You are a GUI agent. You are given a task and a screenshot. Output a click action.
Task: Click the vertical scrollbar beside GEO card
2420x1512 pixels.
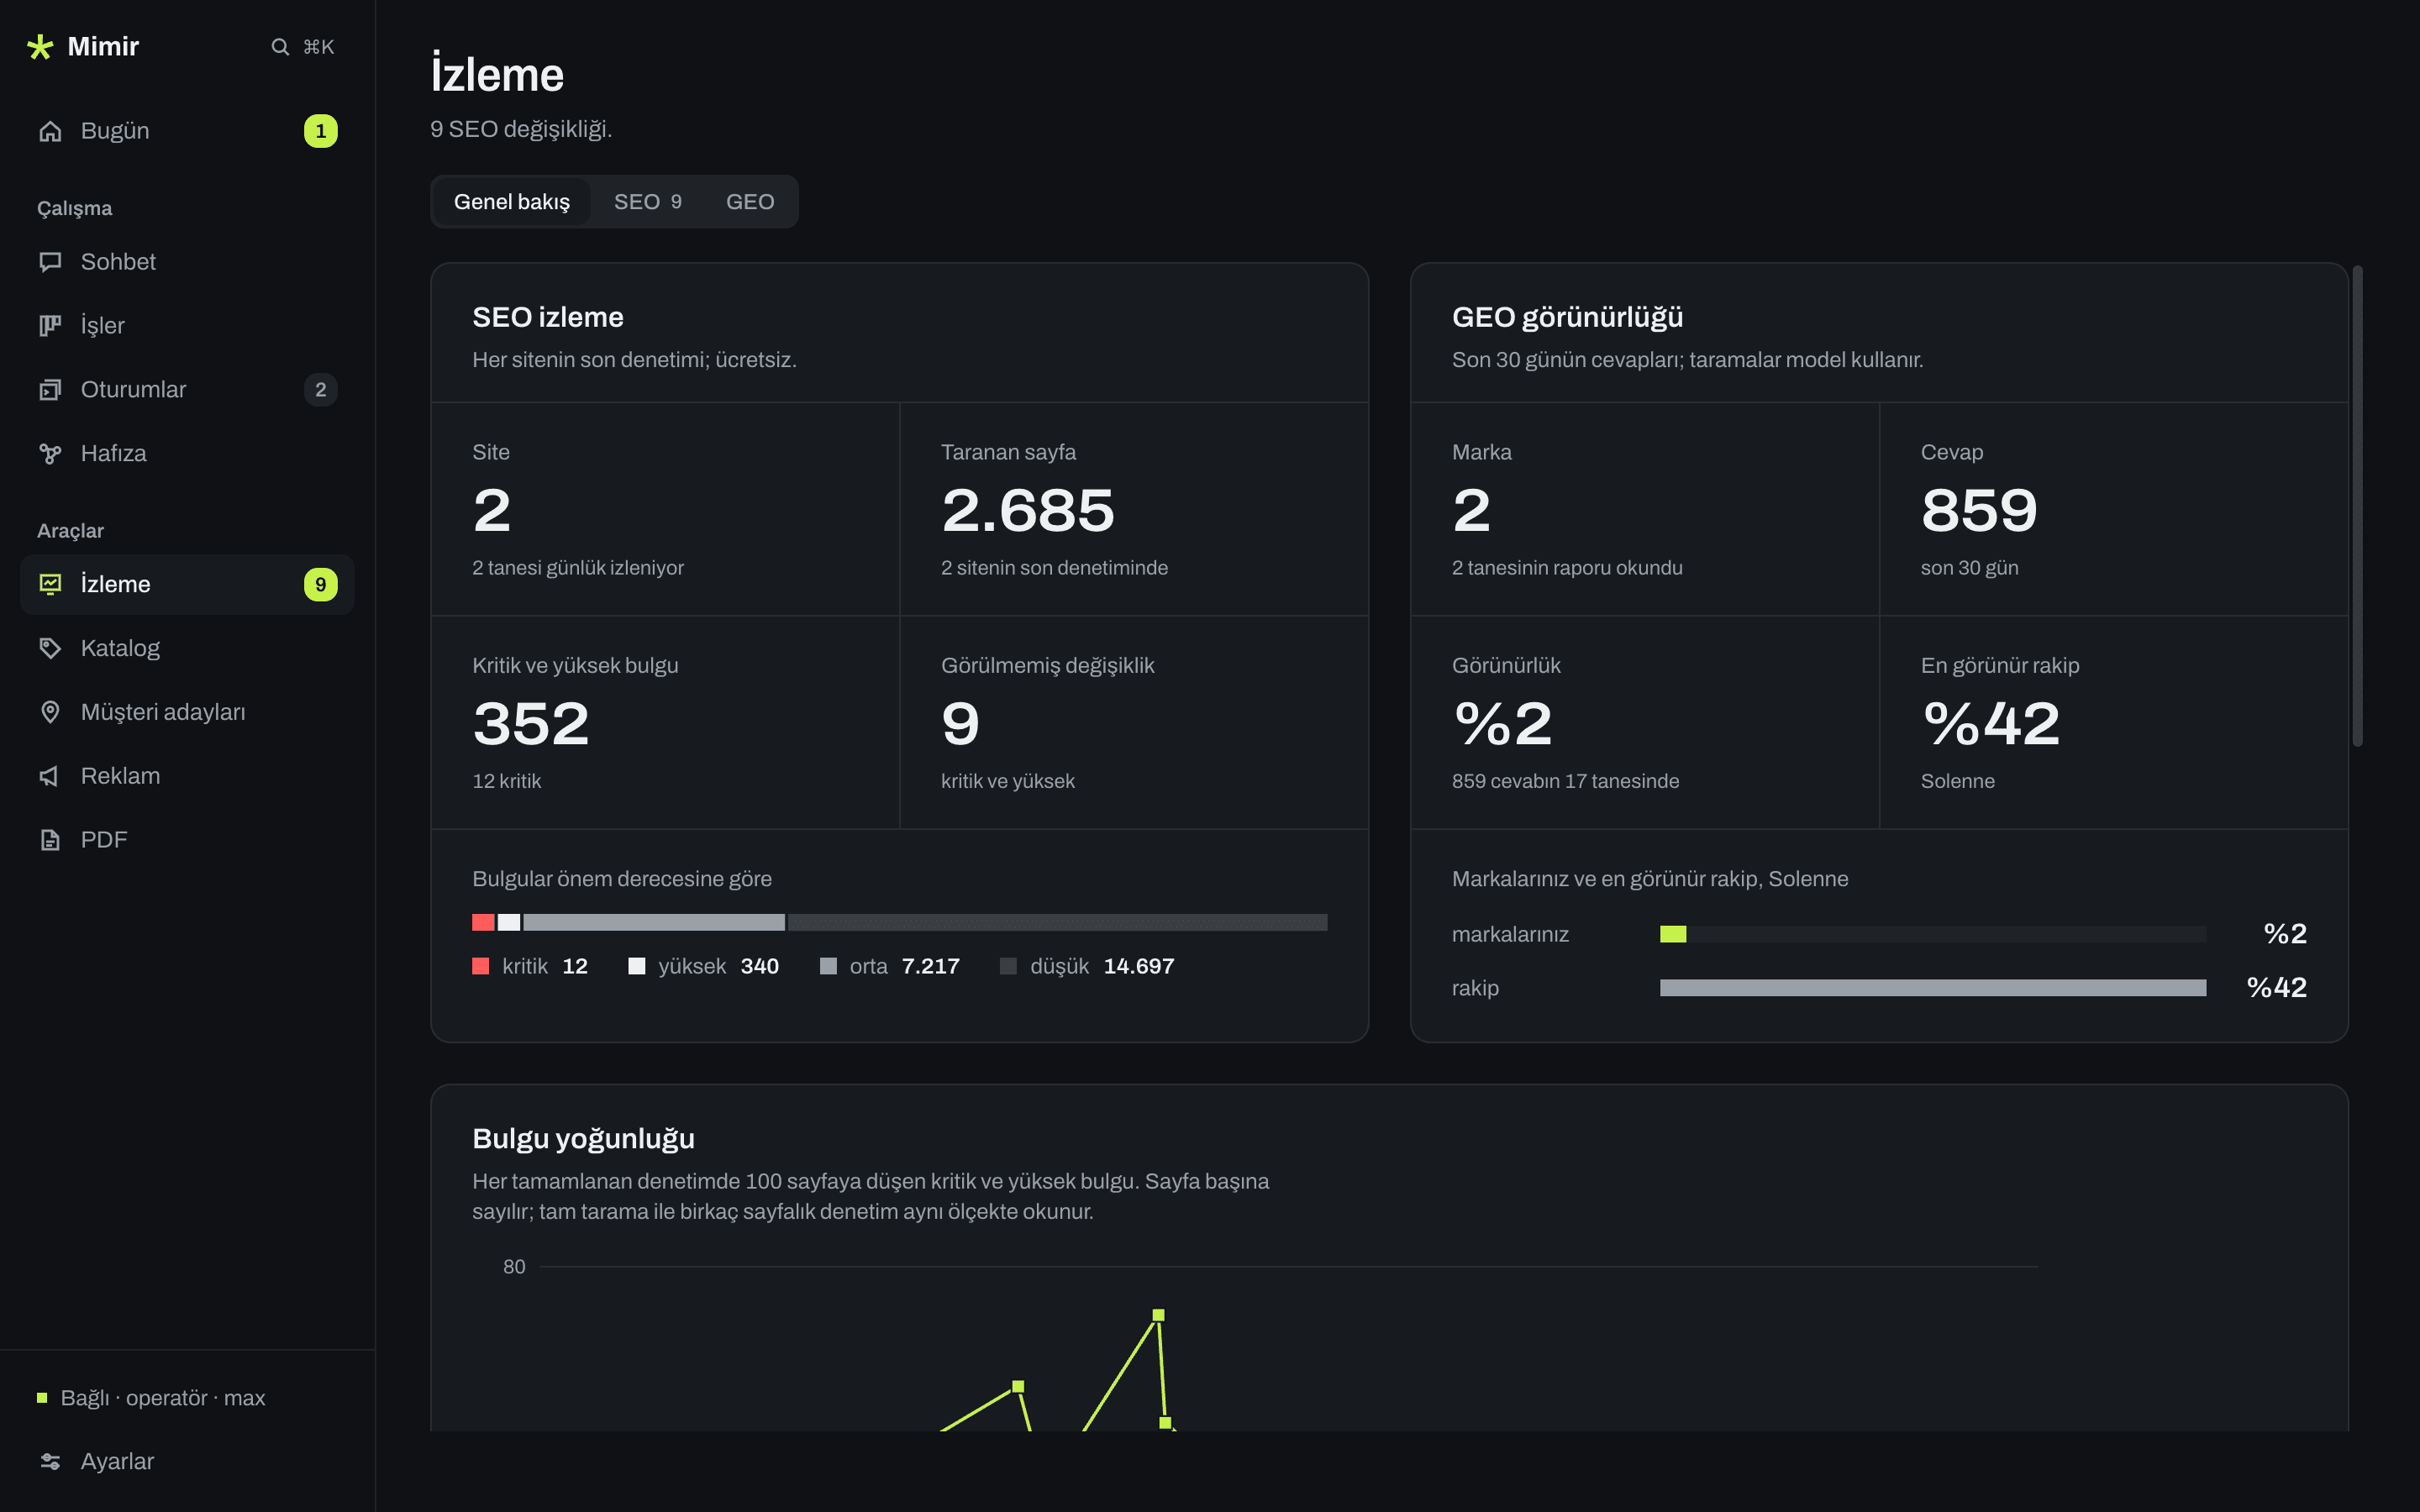(x=2357, y=506)
